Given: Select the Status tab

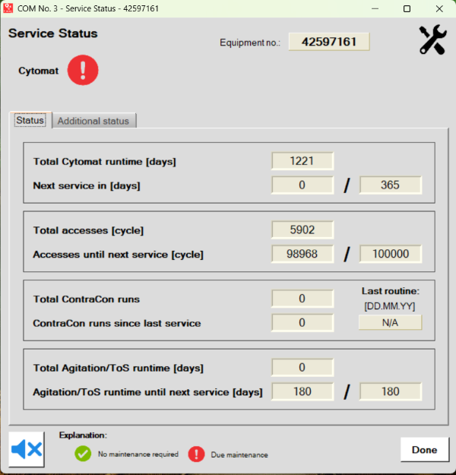Looking at the screenshot, I should click(30, 120).
